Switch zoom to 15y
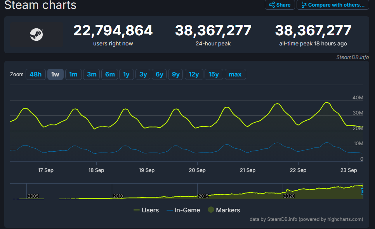Viewport: 375px width, 229px height. click(214, 75)
